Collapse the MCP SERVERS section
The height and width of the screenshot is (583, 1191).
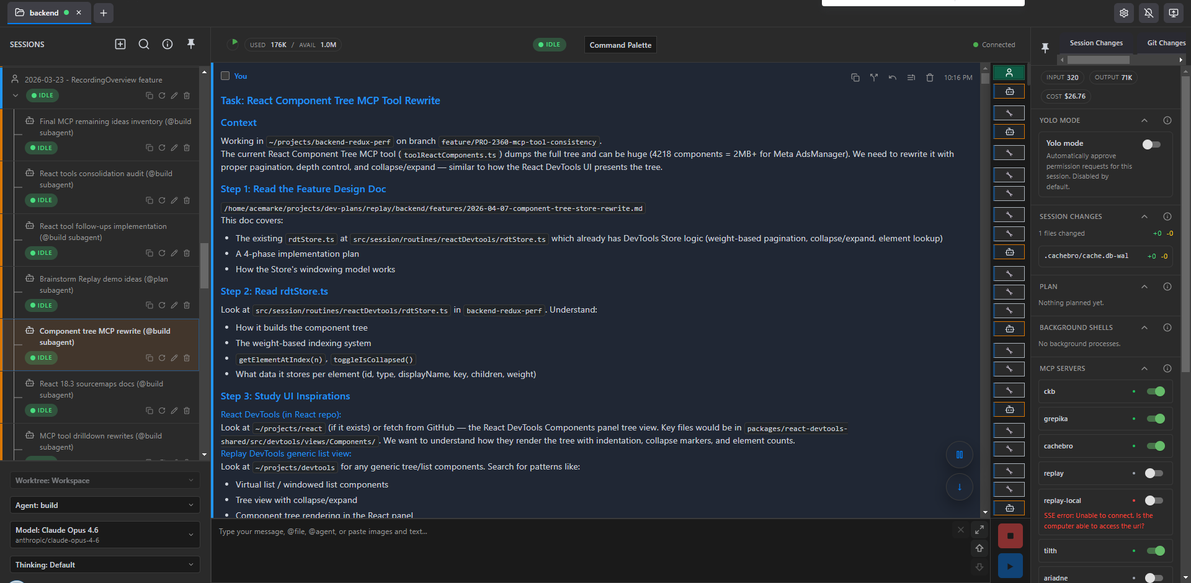1144,368
